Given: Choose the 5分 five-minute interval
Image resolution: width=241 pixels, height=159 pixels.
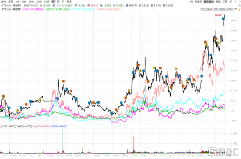Looking at the screenshot, I should (x=24, y=2).
